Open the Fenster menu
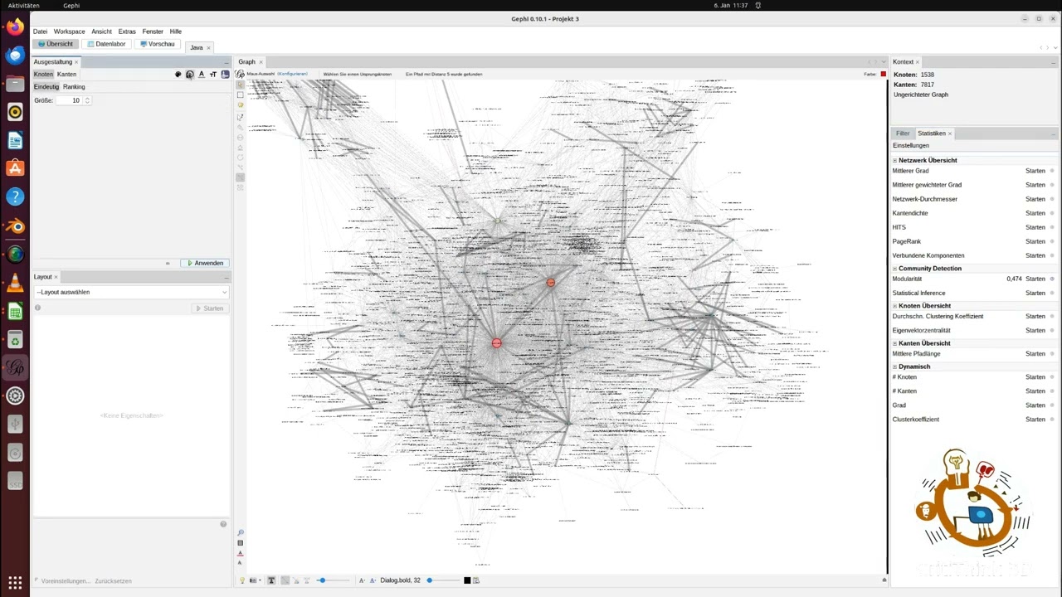 click(153, 32)
